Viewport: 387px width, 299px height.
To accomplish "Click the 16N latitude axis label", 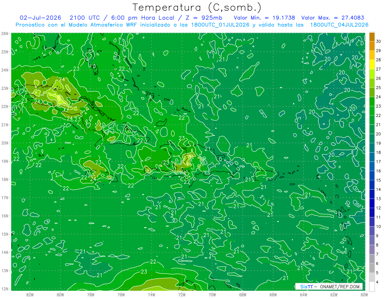I will click(x=5, y=216).
